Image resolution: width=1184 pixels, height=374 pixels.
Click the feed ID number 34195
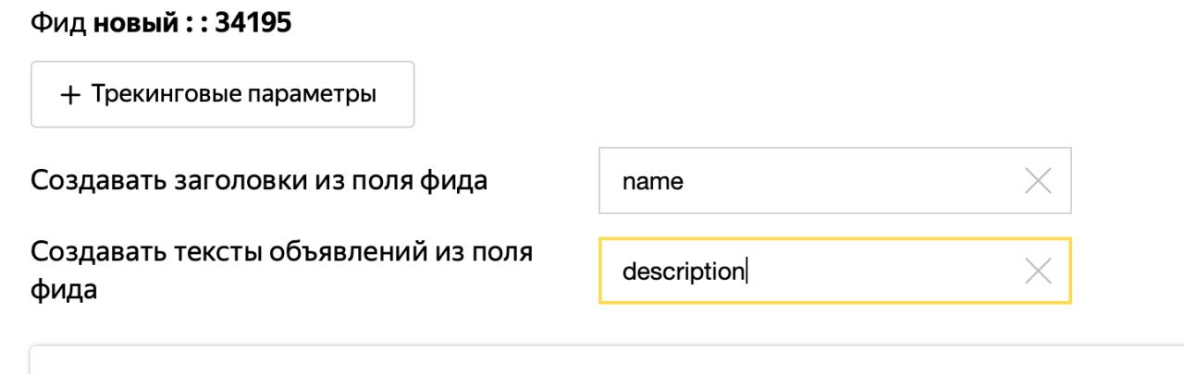click(x=253, y=22)
